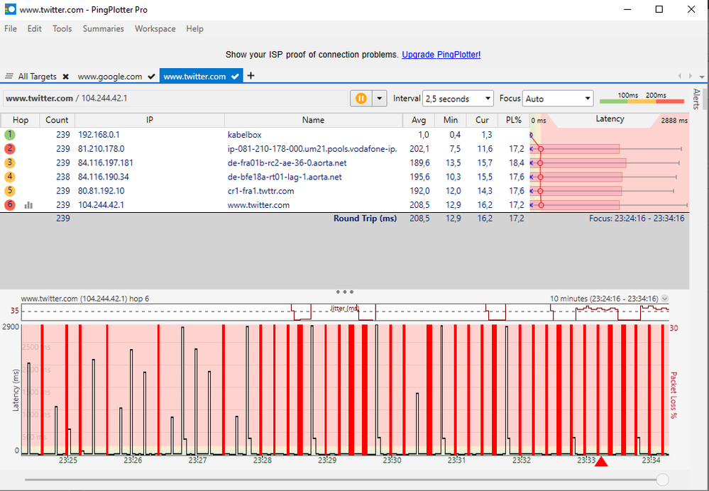Close the All Targets tab with X
This screenshot has width=709, height=491.
[x=65, y=77]
